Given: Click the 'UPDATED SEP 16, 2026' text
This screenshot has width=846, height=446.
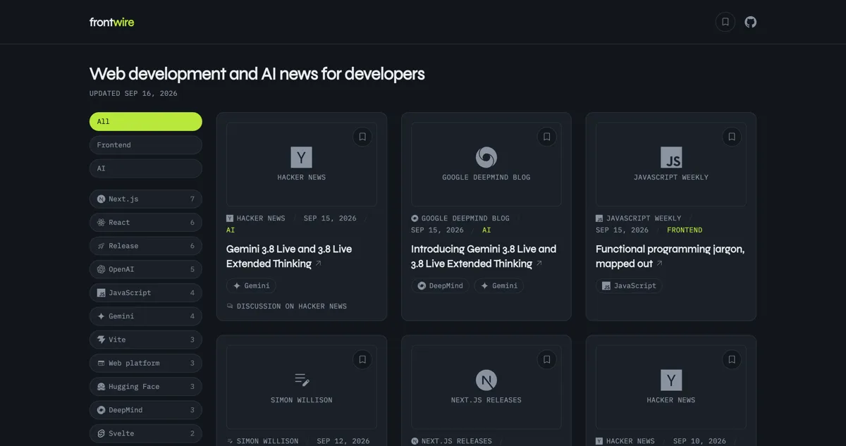Looking at the screenshot, I should point(133,94).
